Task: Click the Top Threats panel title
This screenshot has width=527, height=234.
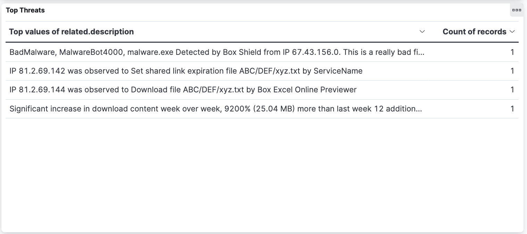Action: [x=25, y=10]
